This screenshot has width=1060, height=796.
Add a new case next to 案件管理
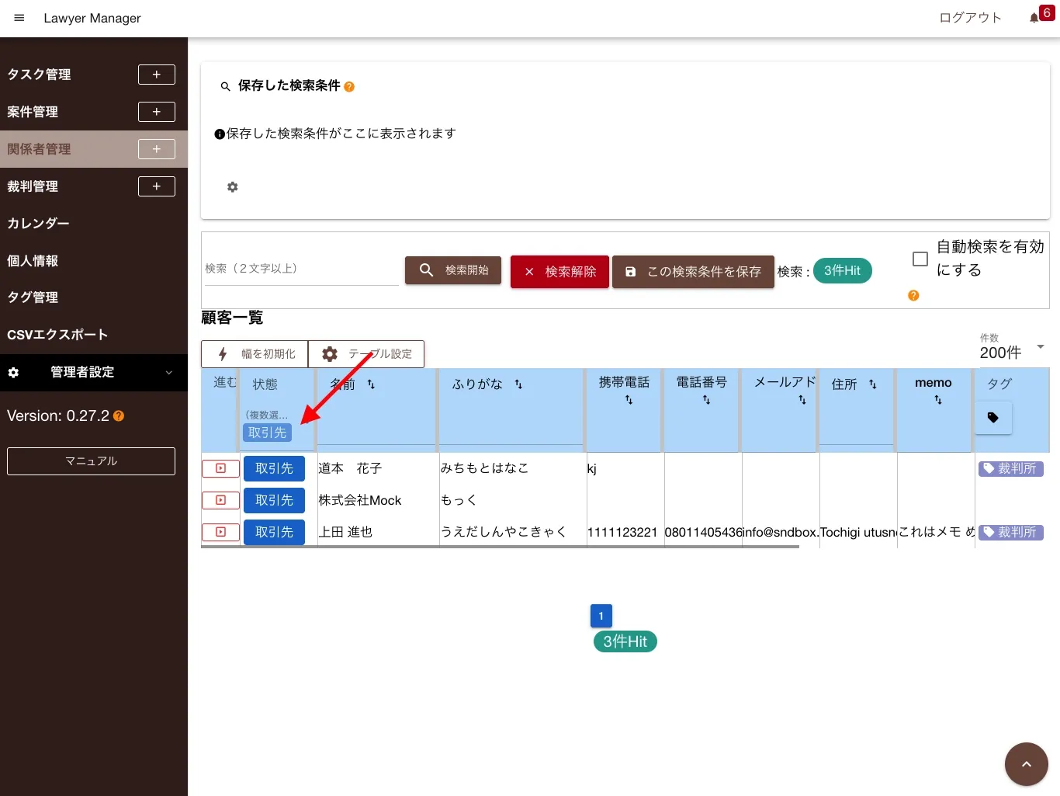(x=157, y=112)
